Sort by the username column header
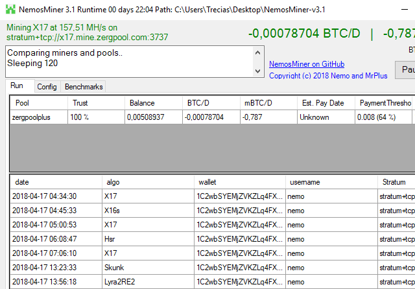The width and height of the screenshot is (415, 289). click(x=331, y=182)
